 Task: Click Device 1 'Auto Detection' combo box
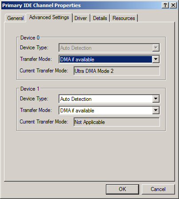point(109,99)
